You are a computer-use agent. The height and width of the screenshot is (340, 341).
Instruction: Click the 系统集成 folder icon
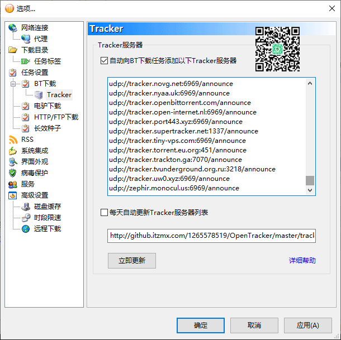click(x=13, y=151)
